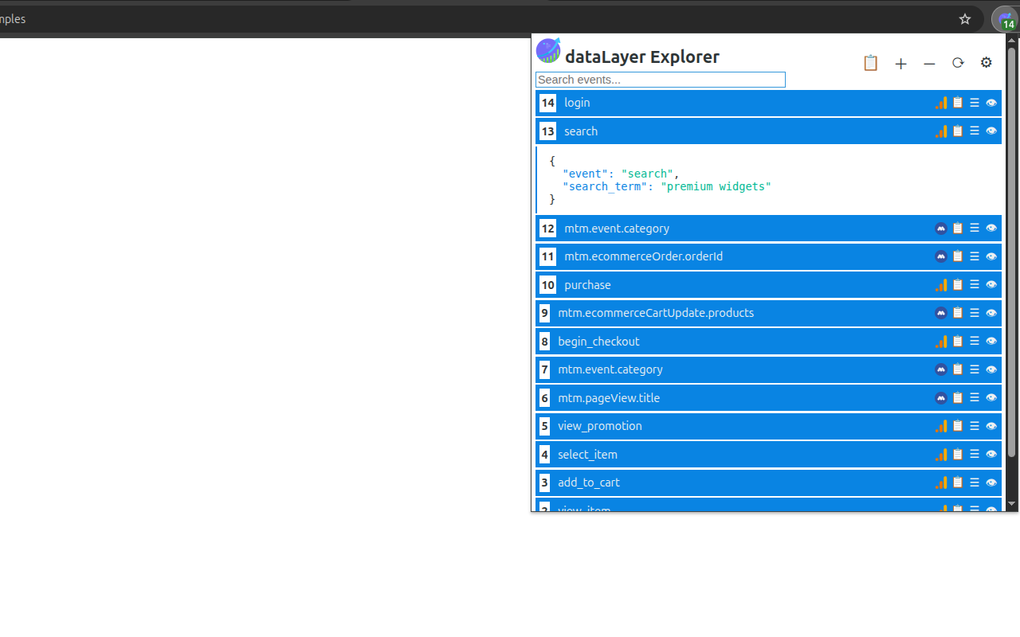
Task: Expand the mtm.ecommerceOrder.orderId event
Action: 768,256
